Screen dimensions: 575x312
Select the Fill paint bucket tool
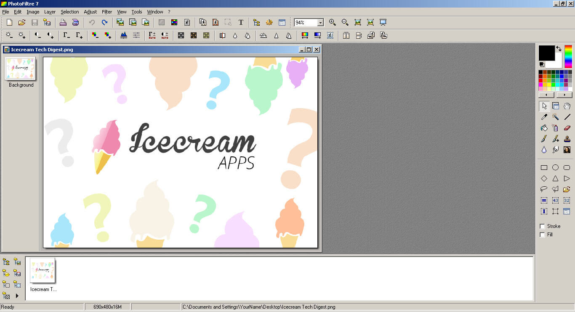point(544,128)
